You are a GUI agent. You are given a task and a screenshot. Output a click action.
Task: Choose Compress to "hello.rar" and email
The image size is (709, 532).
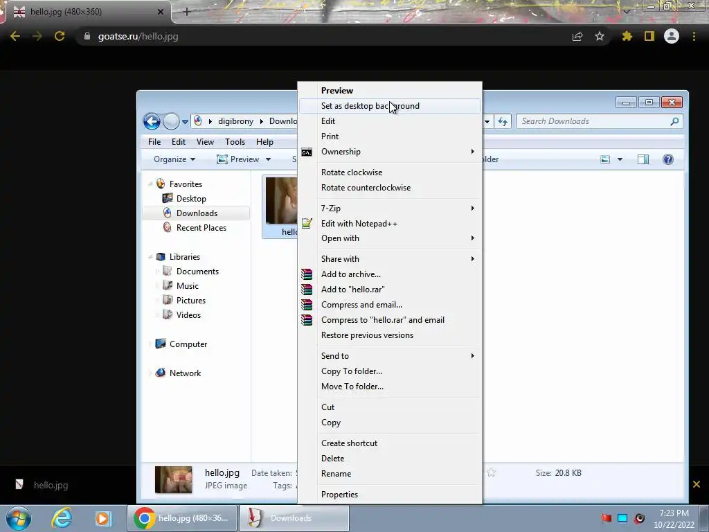389,320
